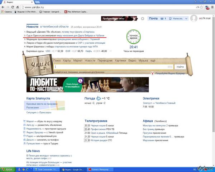The width and height of the screenshot is (215, 172).
Task: Click the Яндекс book logo
Action: click(37, 64)
